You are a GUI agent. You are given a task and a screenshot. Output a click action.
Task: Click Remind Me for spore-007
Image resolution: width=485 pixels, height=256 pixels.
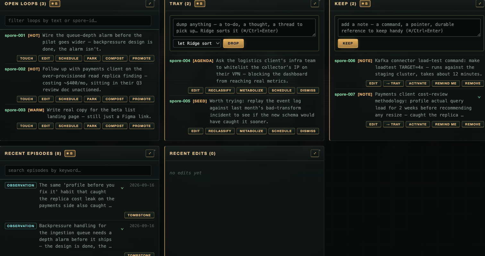446,124
